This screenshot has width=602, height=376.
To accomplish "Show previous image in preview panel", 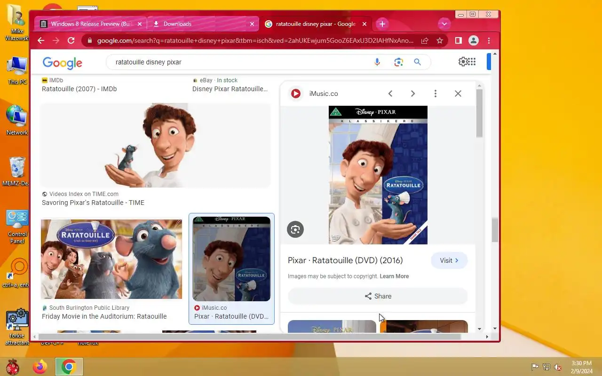I will (390, 94).
